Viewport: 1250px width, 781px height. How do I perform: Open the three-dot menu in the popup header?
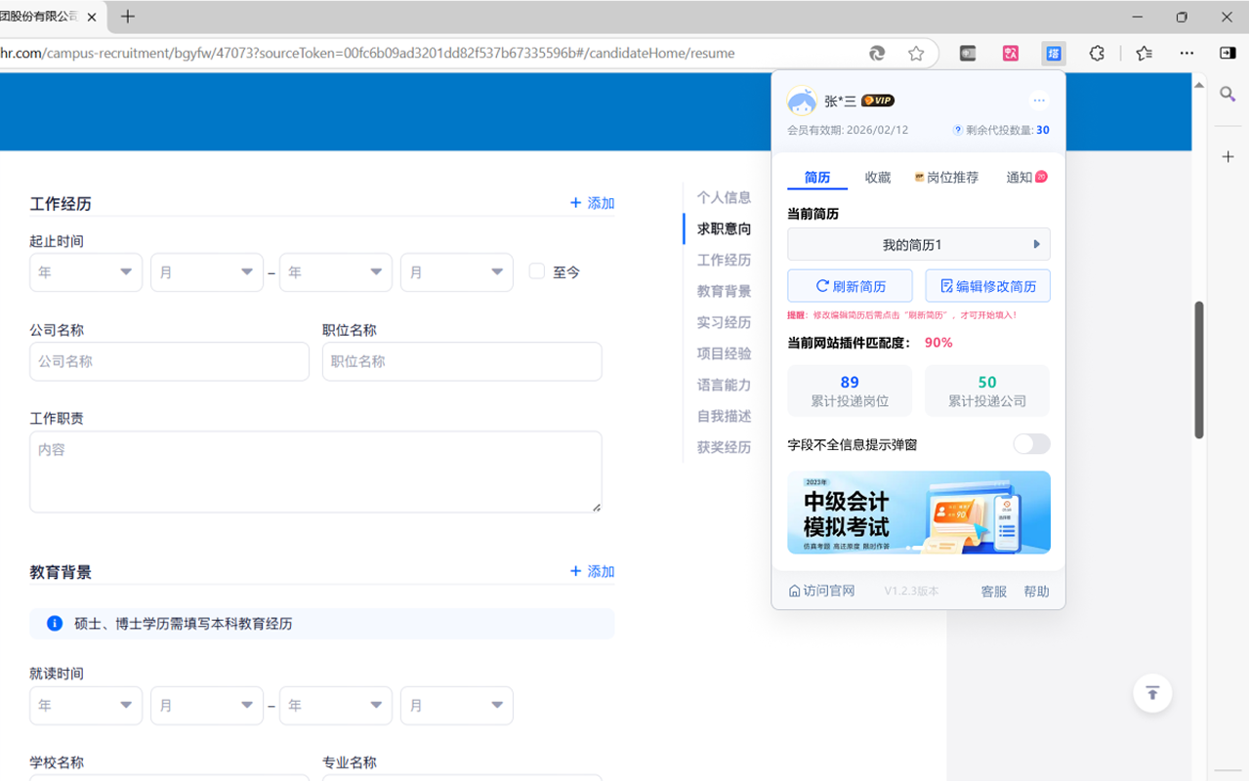(x=1038, y=100)
